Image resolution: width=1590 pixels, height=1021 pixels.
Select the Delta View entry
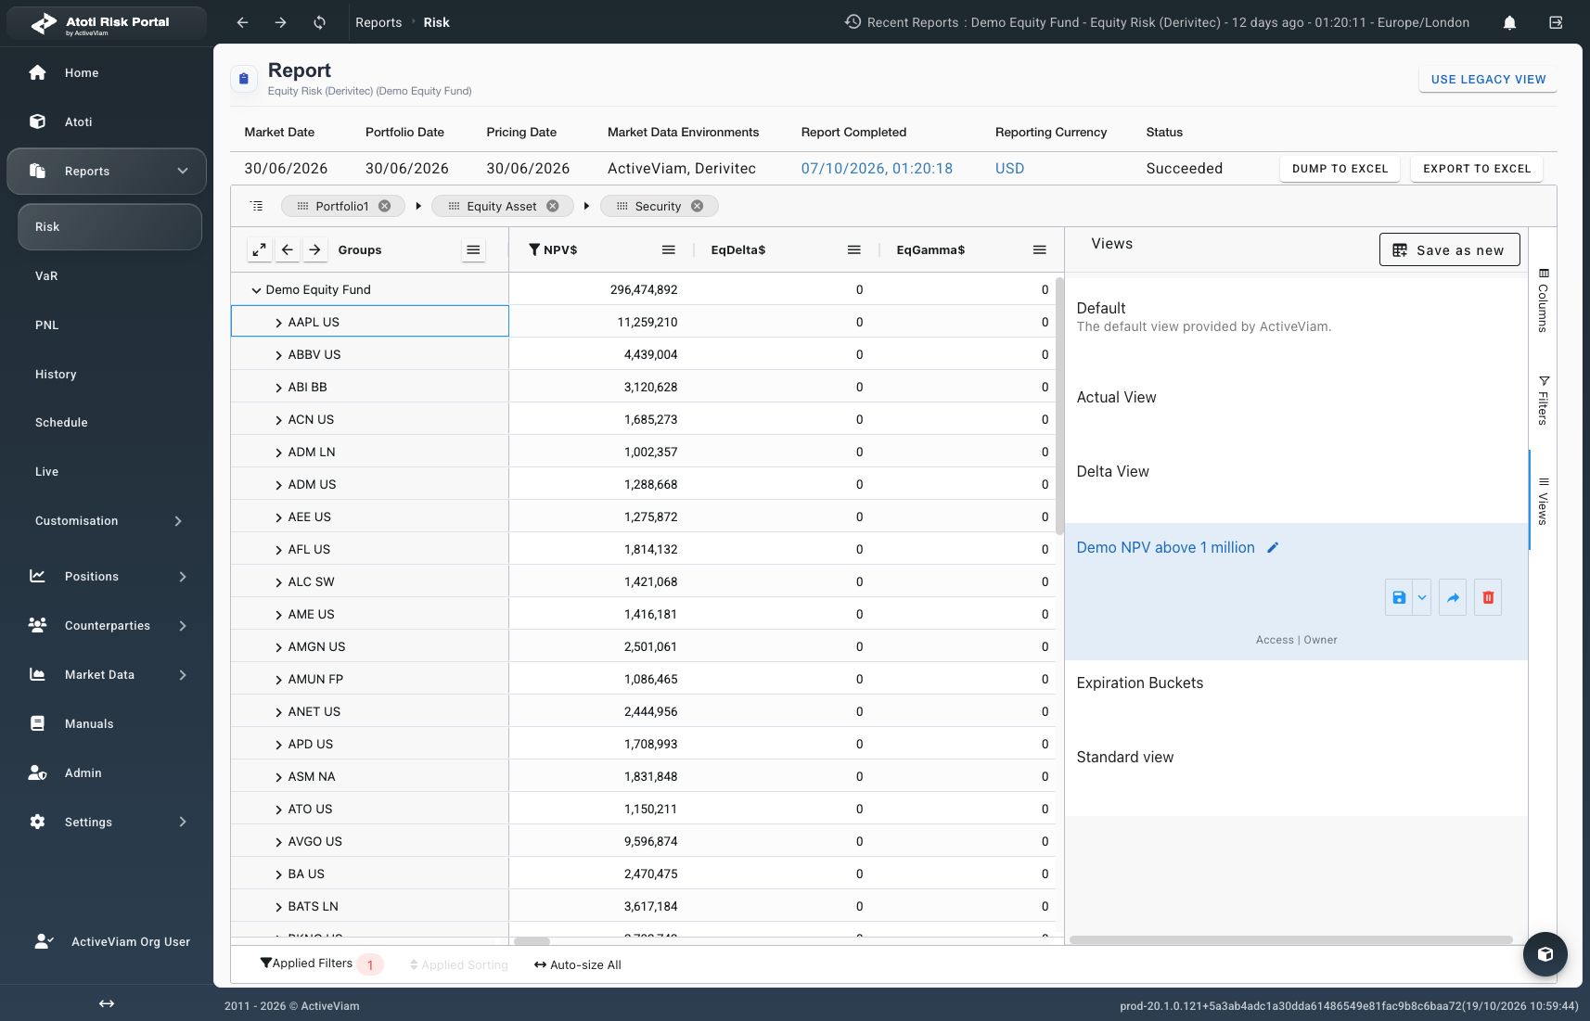(1296, 471)
